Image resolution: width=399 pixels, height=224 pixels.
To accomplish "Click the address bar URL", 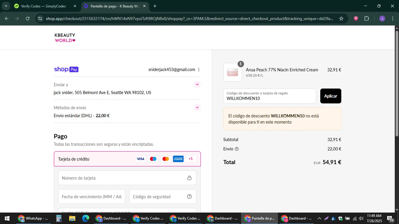I will click(x=189, y=19).
